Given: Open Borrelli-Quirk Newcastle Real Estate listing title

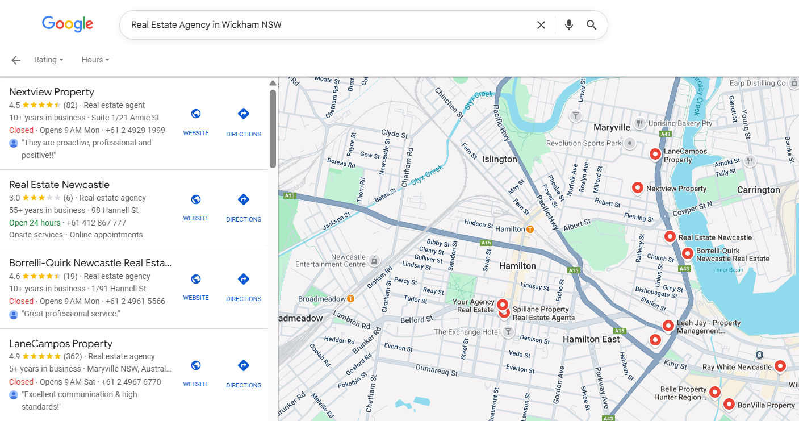Looking at the screenshot, I should coord(91,263).
